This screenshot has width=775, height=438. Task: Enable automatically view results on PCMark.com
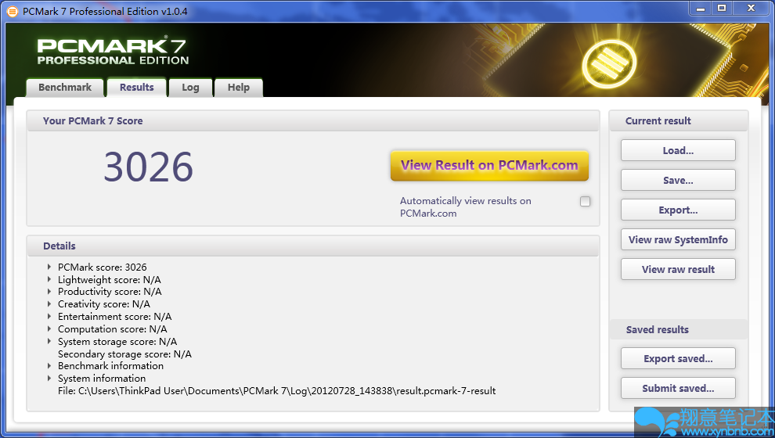(586, 202)
